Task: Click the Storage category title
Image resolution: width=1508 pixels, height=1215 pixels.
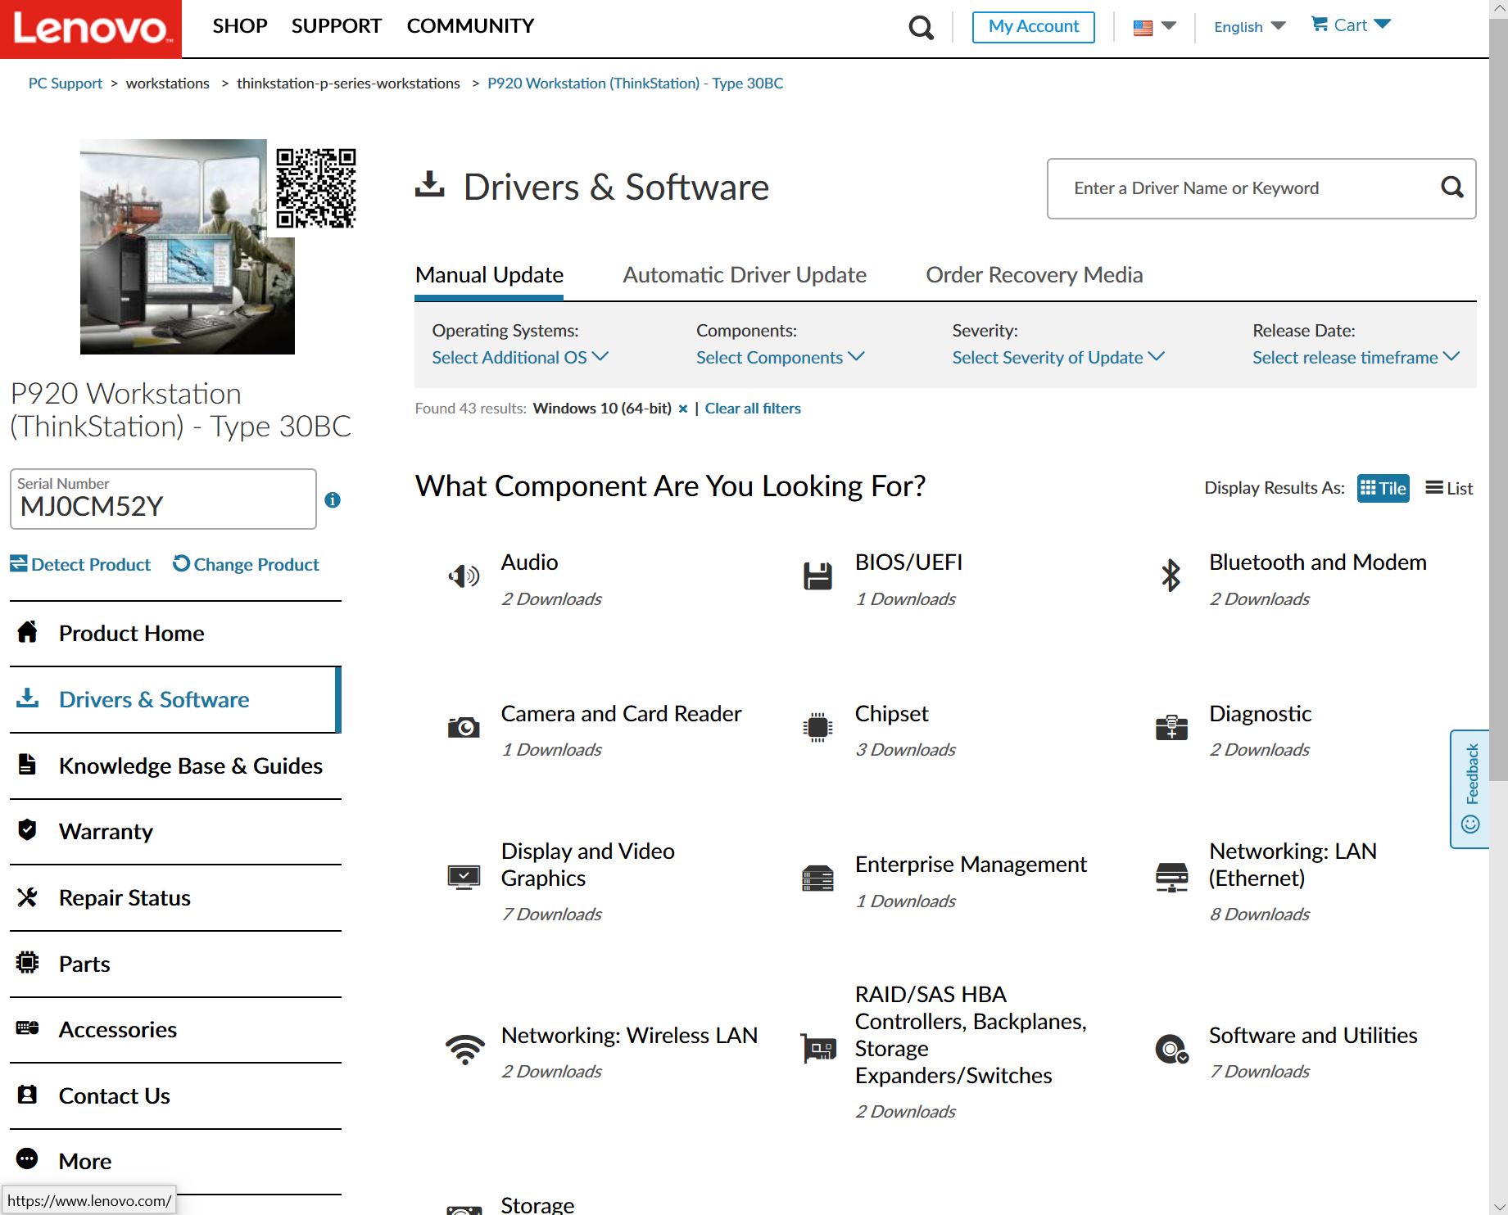Action: [537, 1204]
